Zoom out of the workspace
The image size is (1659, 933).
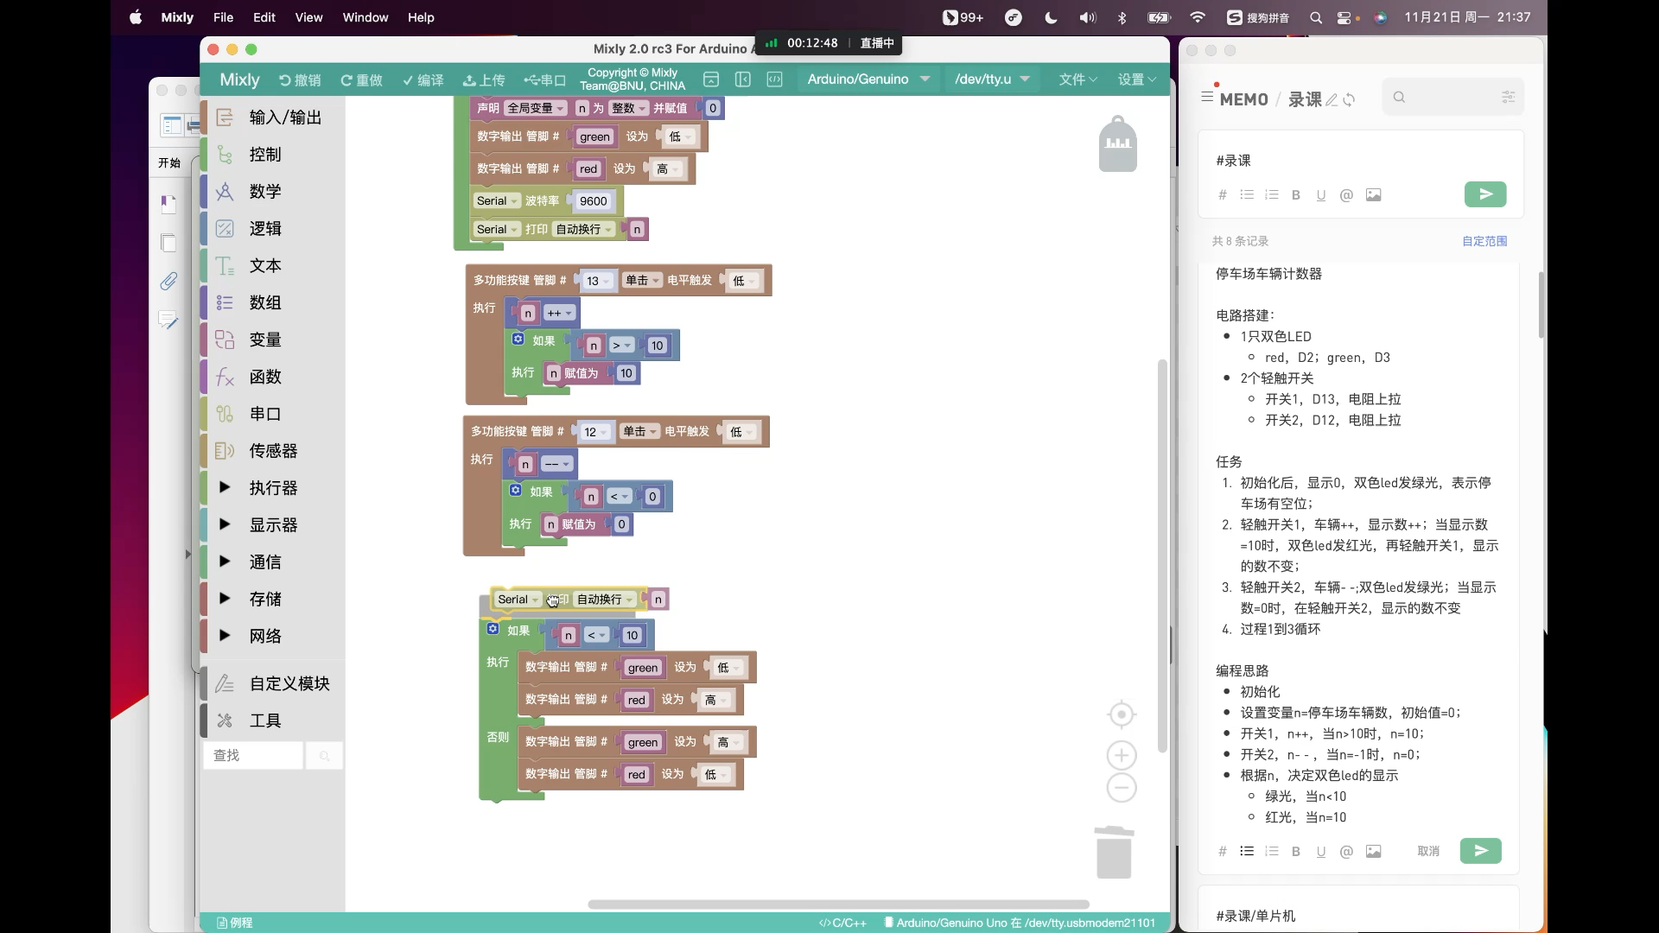click(x=1121, y=788)
